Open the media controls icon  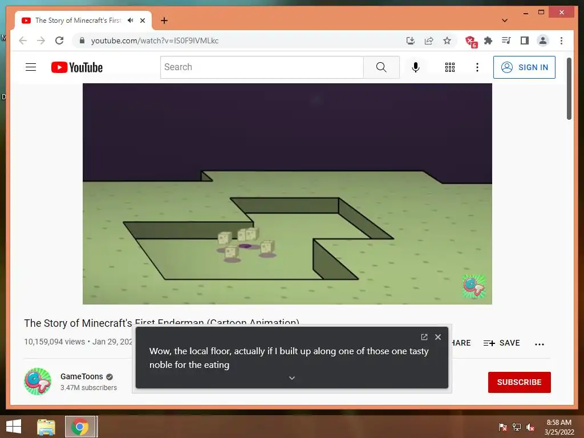click(506, 40)
